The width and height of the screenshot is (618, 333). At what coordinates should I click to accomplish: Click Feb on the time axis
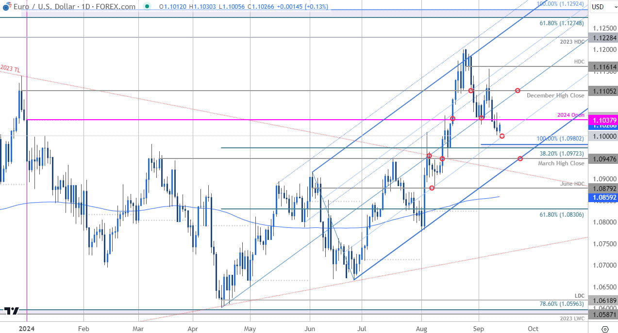pos(83,329)
